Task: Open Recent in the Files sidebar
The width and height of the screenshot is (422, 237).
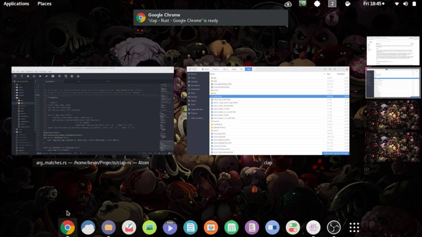Action: click(x=194, y=74)
